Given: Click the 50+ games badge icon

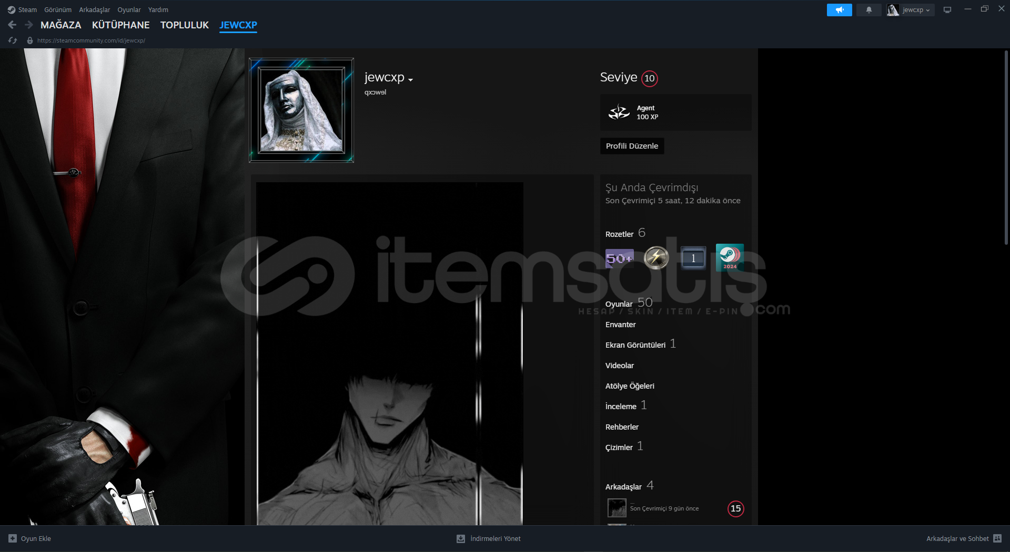Looking at the screenshot, I should [619, 258].
